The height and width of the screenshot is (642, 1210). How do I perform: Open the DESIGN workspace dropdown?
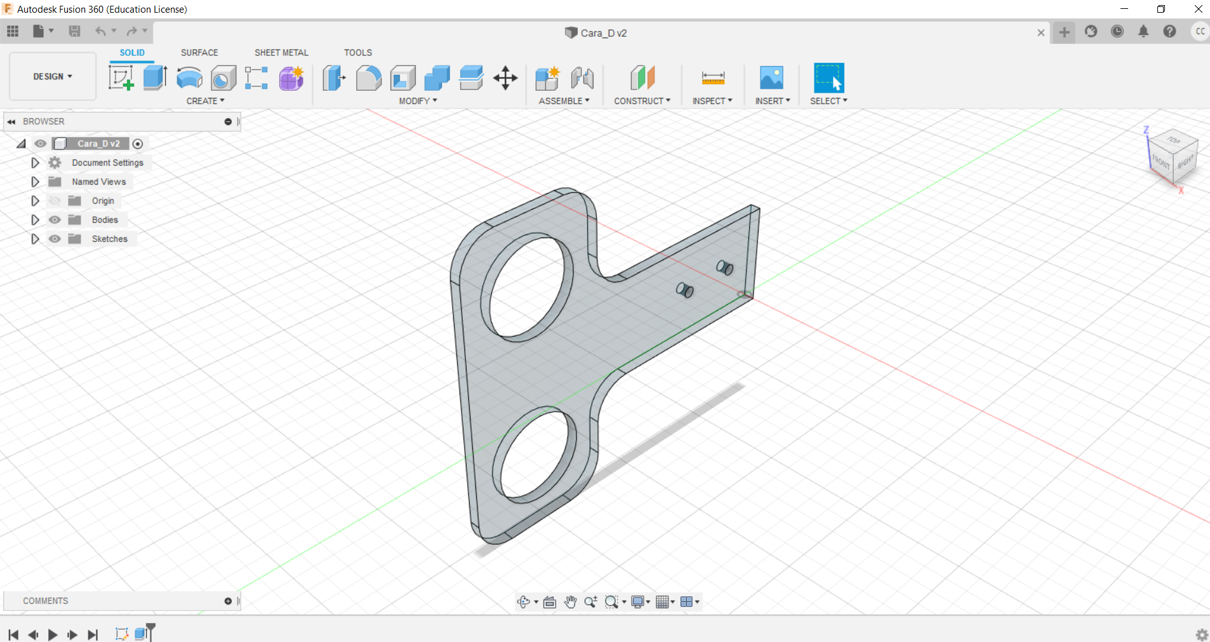[x=53, y=76]
